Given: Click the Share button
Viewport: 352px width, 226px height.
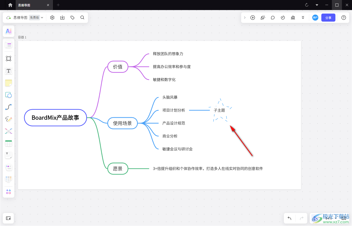Looking at the screenshot, I should (328, 18).
